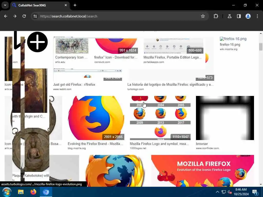Image resolution: width=263 pixels, height=197 pixels.
Task: Open the 800×600 Portable Edition screenshot thumbnail
Action: pyautogui.click(x=173, y=46)
